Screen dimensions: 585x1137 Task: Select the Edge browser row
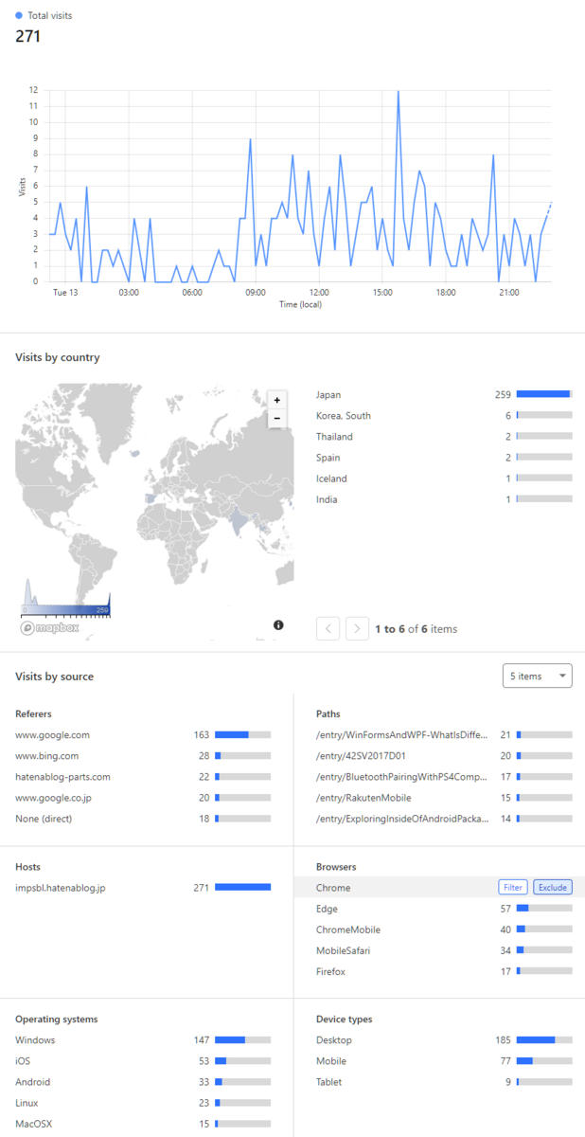click(x=444, y=909)
